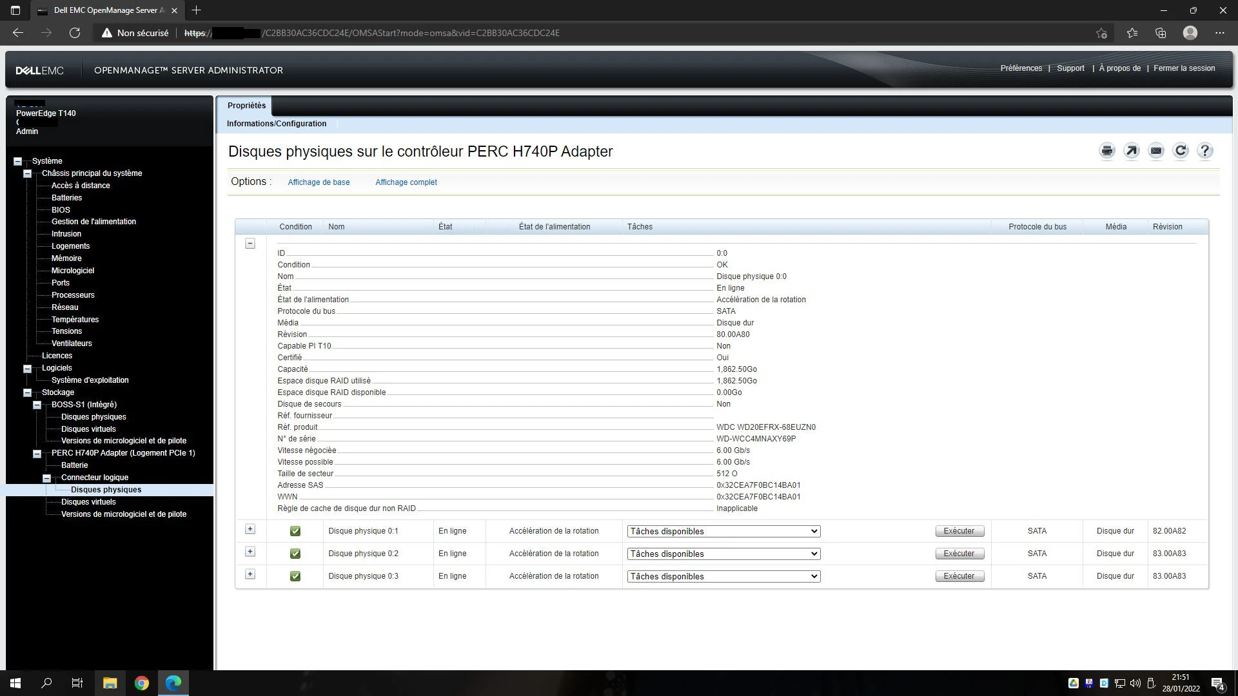Expand the Disque physique 0:2 row details
This screenshot has width=1238, height=696.
pos(250,552)
